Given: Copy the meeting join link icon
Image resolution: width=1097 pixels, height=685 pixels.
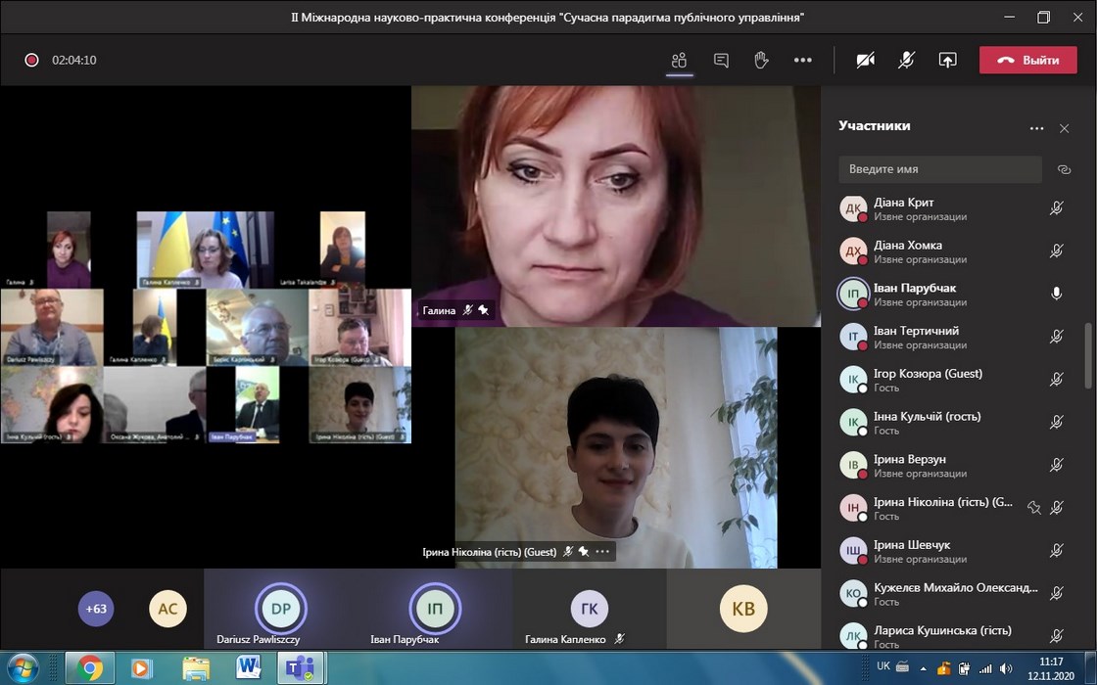Looking at the screenshot, I should click(x=1064, y=169).
